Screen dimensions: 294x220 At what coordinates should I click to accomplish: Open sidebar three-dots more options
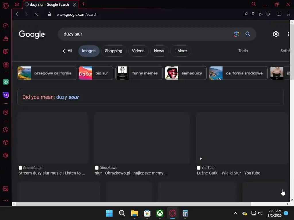(6, 200)
